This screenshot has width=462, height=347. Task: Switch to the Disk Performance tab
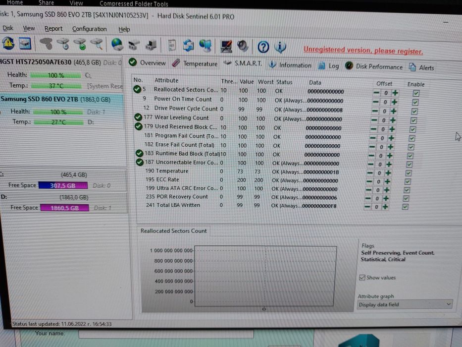[373, 66]
